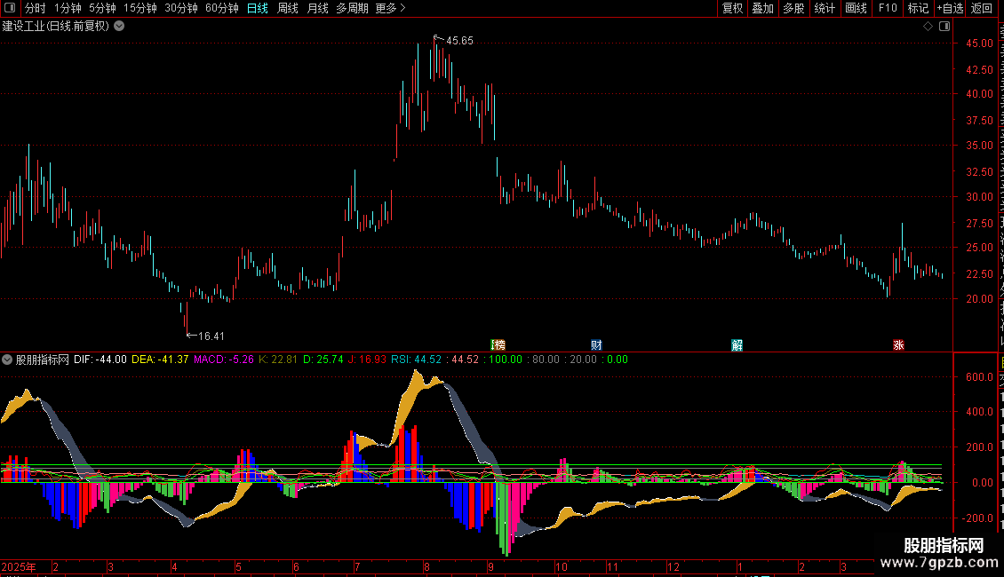Open the 多周期 multi-period view
The width and height of the screenshot is (1004, 577).
click(352, 8)
